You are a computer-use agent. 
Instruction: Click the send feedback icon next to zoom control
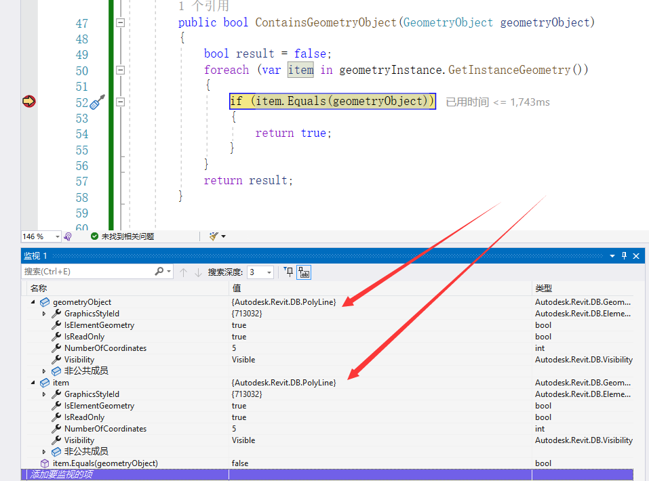pos(67,236)
